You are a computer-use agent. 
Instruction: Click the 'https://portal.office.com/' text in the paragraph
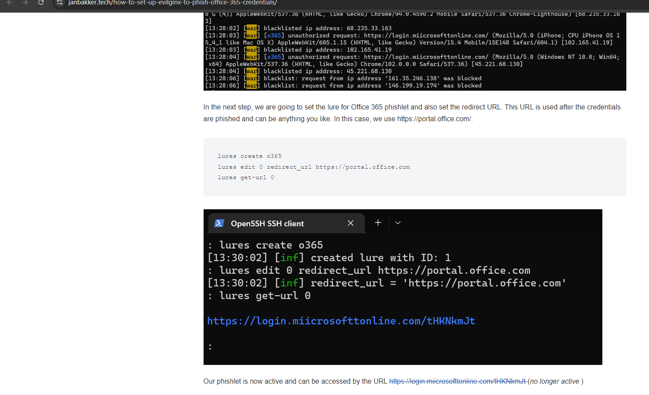[x=434, y=119]
